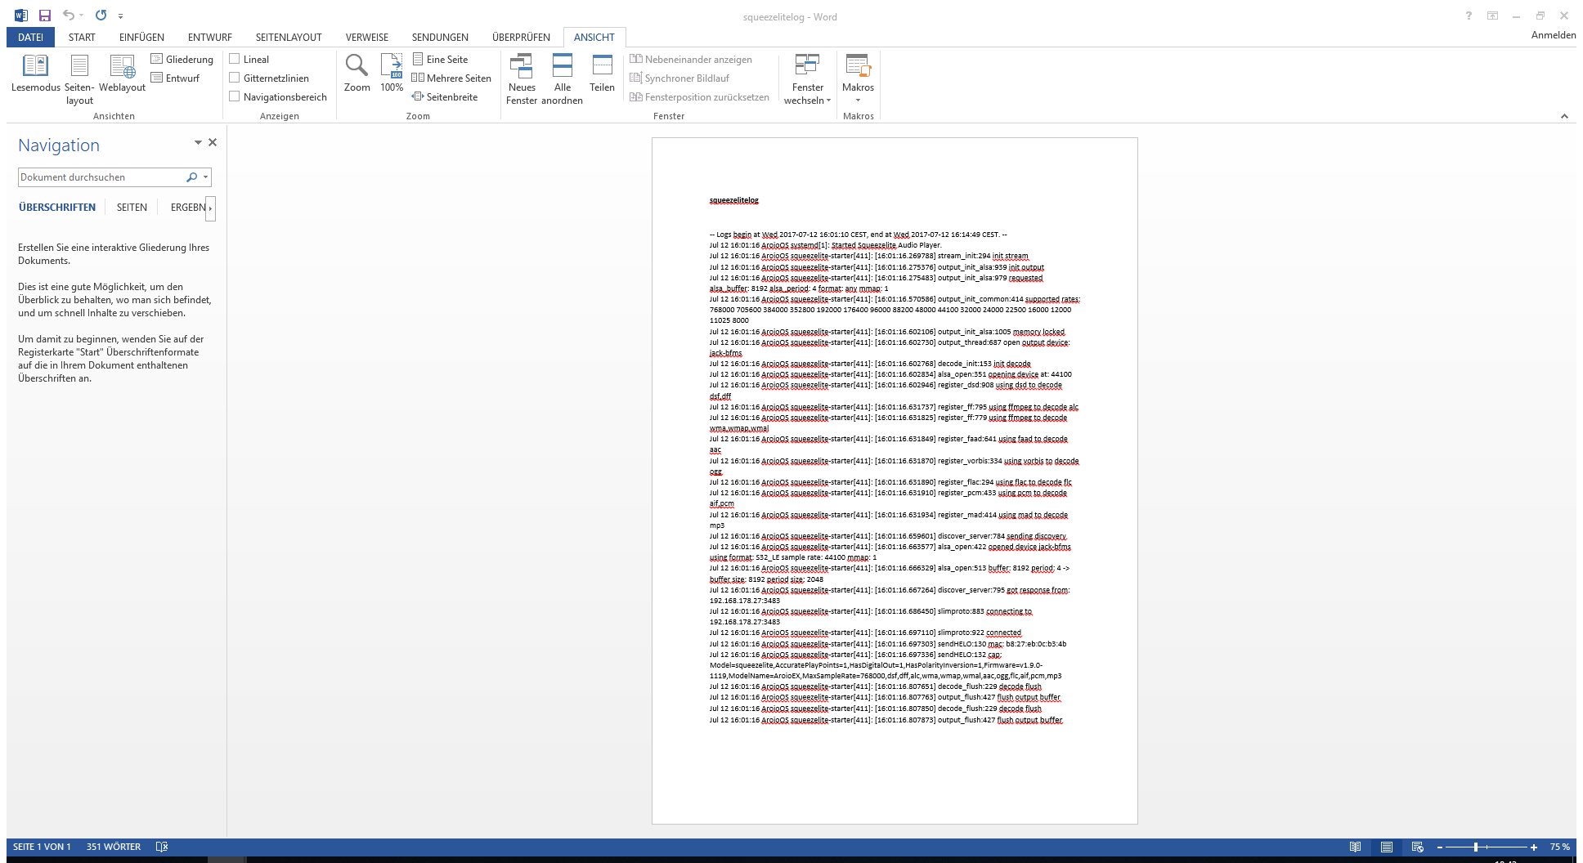The height and width of the screenshot is (863, 1583).
Task: Select web layout icon in status bar
Action: [1417, 847]
